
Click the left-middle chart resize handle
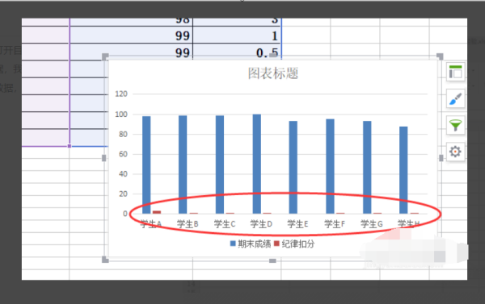pos(104,158)
